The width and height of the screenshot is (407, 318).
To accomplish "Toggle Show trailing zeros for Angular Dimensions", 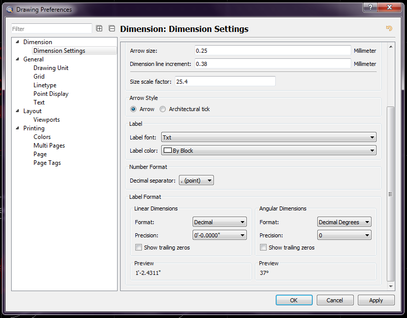I will (263, 248).
